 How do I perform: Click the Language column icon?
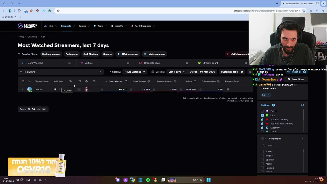[71, 81]
